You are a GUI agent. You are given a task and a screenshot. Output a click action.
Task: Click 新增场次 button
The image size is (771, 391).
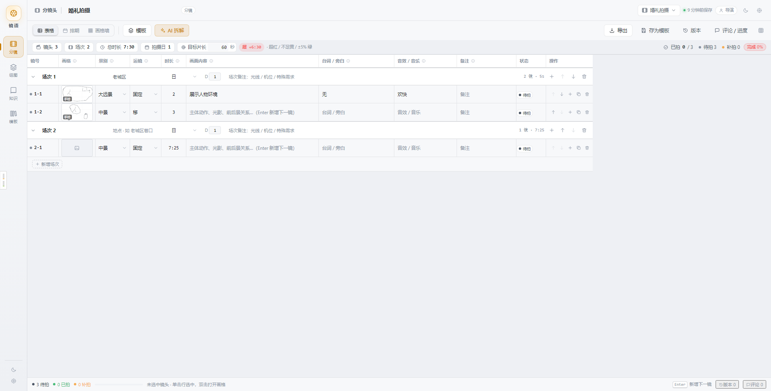pyautogui.click(x=47, y=164)
